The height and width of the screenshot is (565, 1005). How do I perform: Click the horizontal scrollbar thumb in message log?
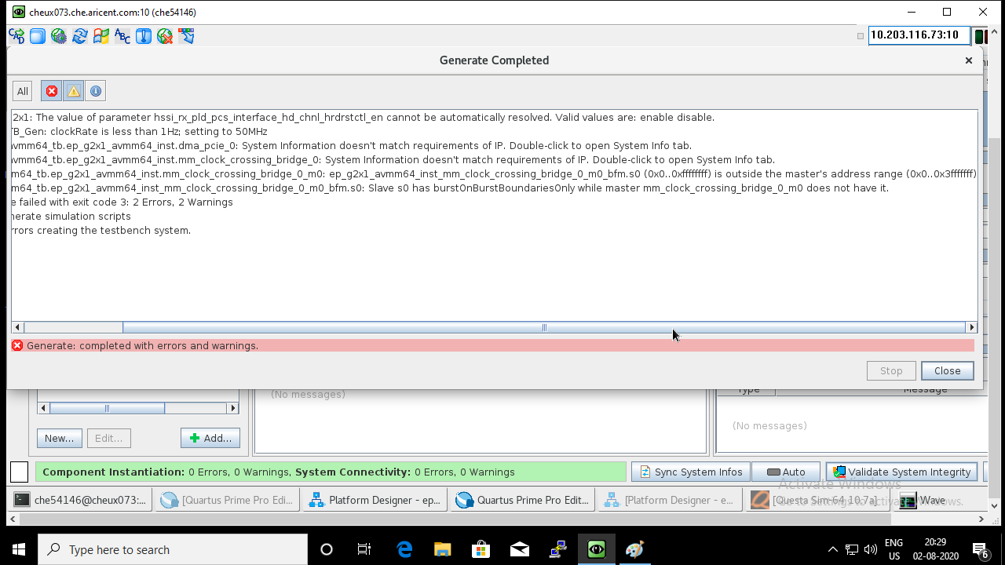click(x=543, y=327)
